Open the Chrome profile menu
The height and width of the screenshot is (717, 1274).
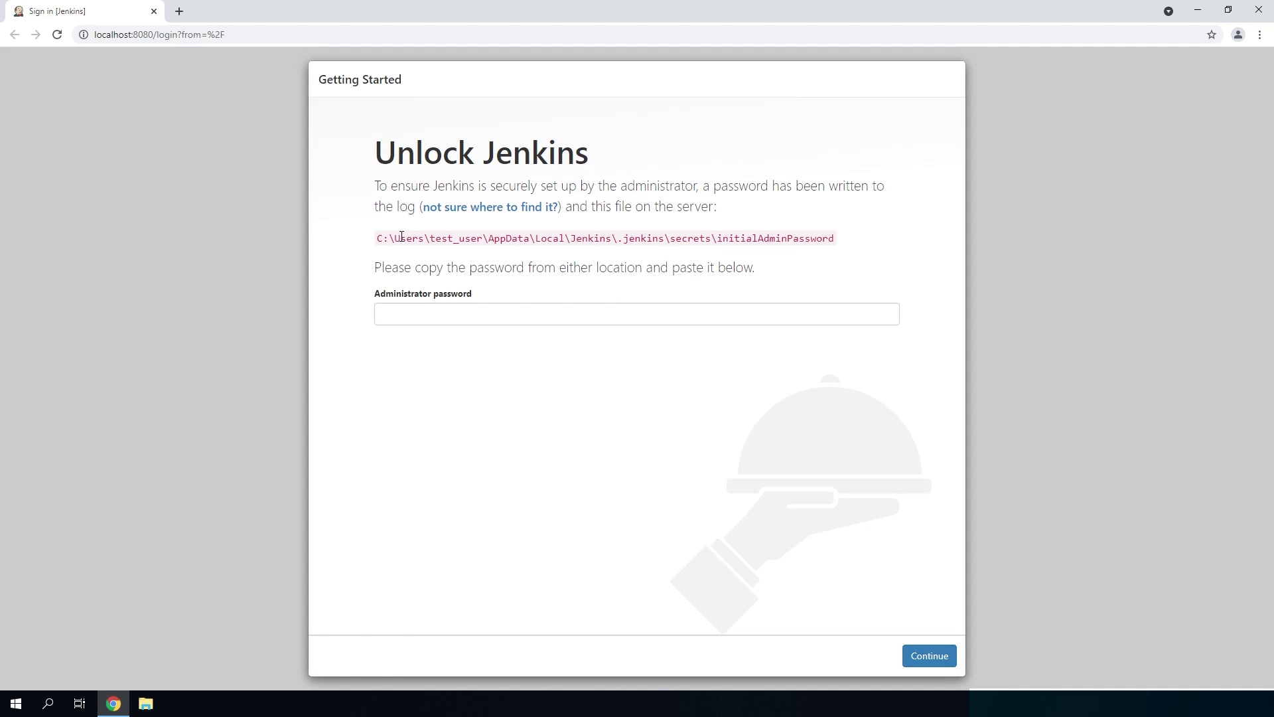click(x=1238, y=35)
